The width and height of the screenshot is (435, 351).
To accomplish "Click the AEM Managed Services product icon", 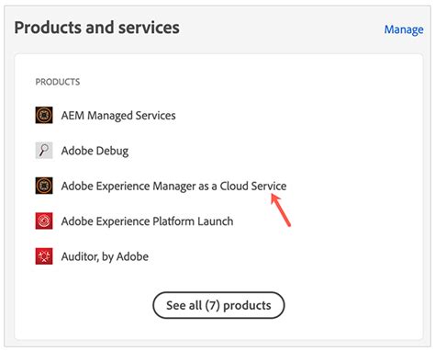I will tap(44, 115).
